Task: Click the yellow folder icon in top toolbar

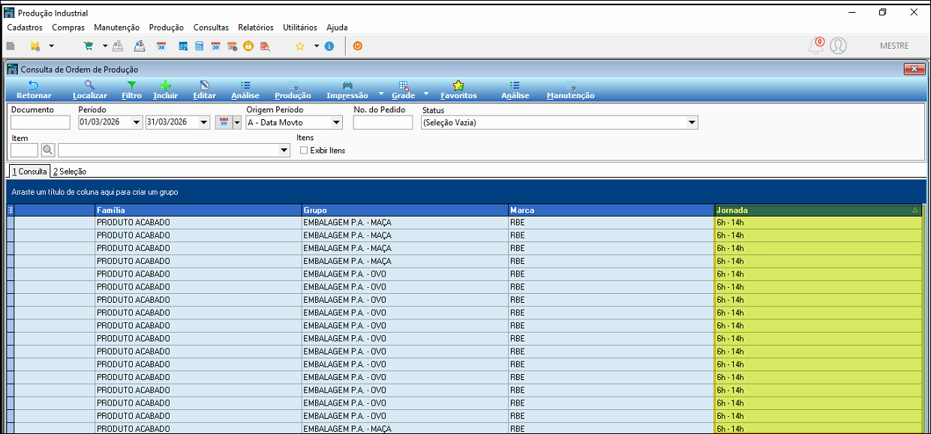Action: [x=35, y=46]
